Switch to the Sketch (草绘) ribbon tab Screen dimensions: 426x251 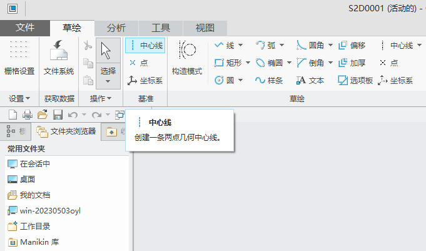coord(72,28)
